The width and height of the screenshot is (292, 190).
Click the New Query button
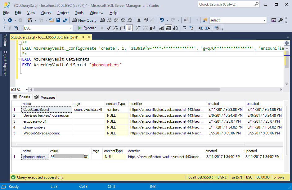[x=84, y=20]
